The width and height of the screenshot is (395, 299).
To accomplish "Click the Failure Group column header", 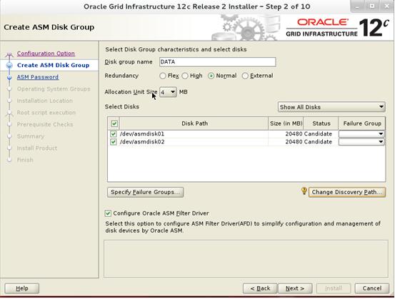I will 361,123.
